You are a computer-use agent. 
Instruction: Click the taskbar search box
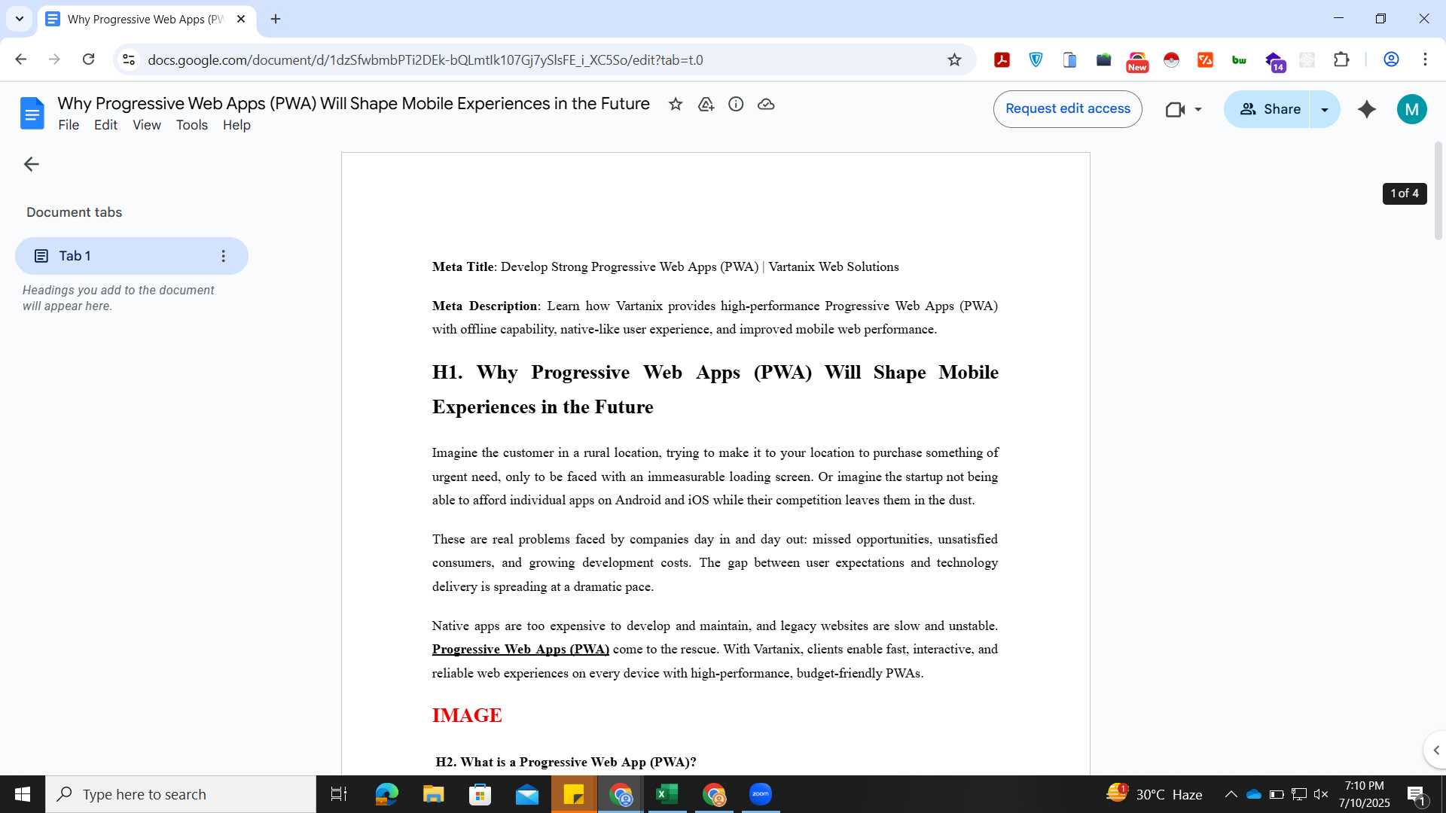click(181, 794)
